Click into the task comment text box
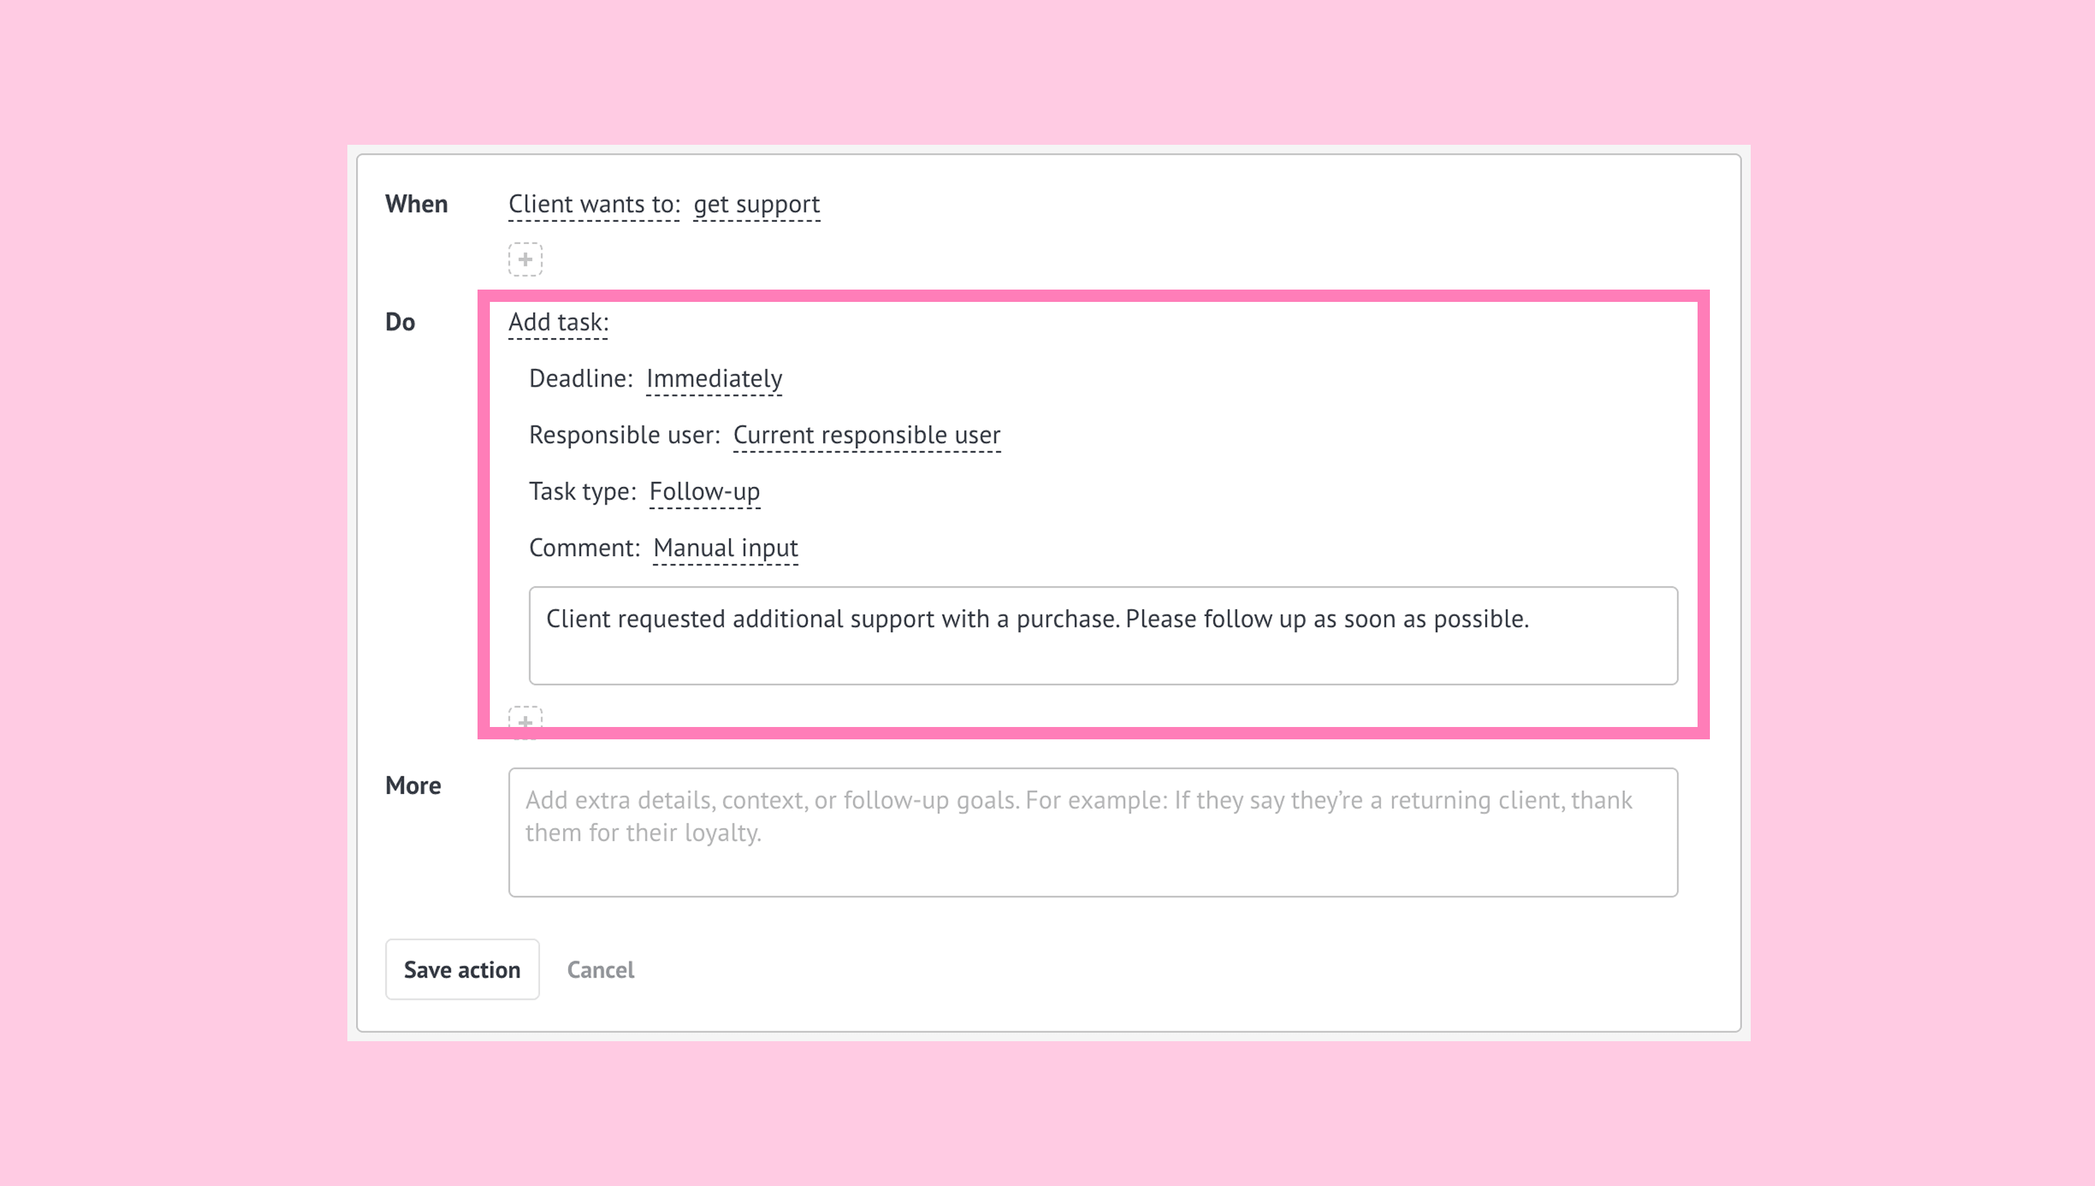 pyautogui.click(x=1102, y=635)
